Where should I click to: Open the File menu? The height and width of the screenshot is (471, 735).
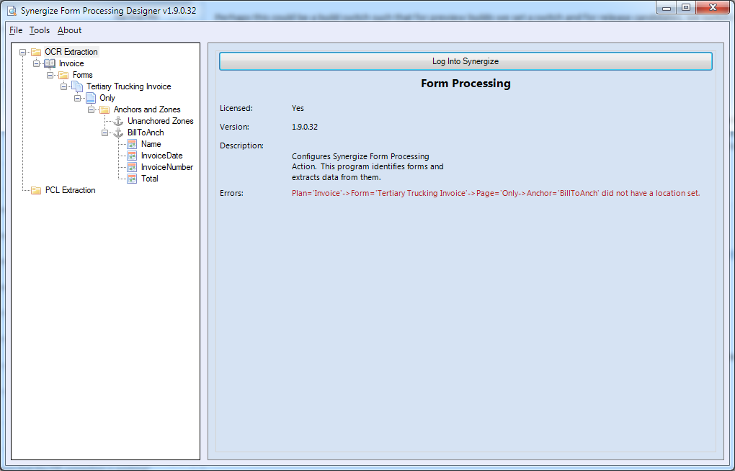(x=16, y=30)
